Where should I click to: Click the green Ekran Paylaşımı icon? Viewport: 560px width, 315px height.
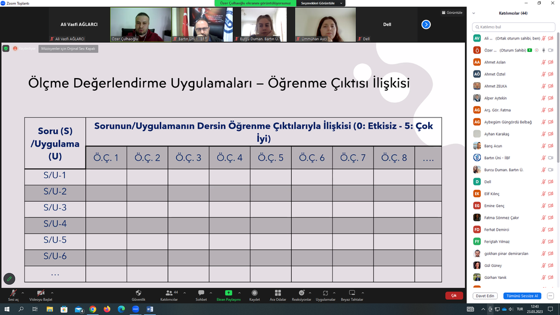point(229,293)
